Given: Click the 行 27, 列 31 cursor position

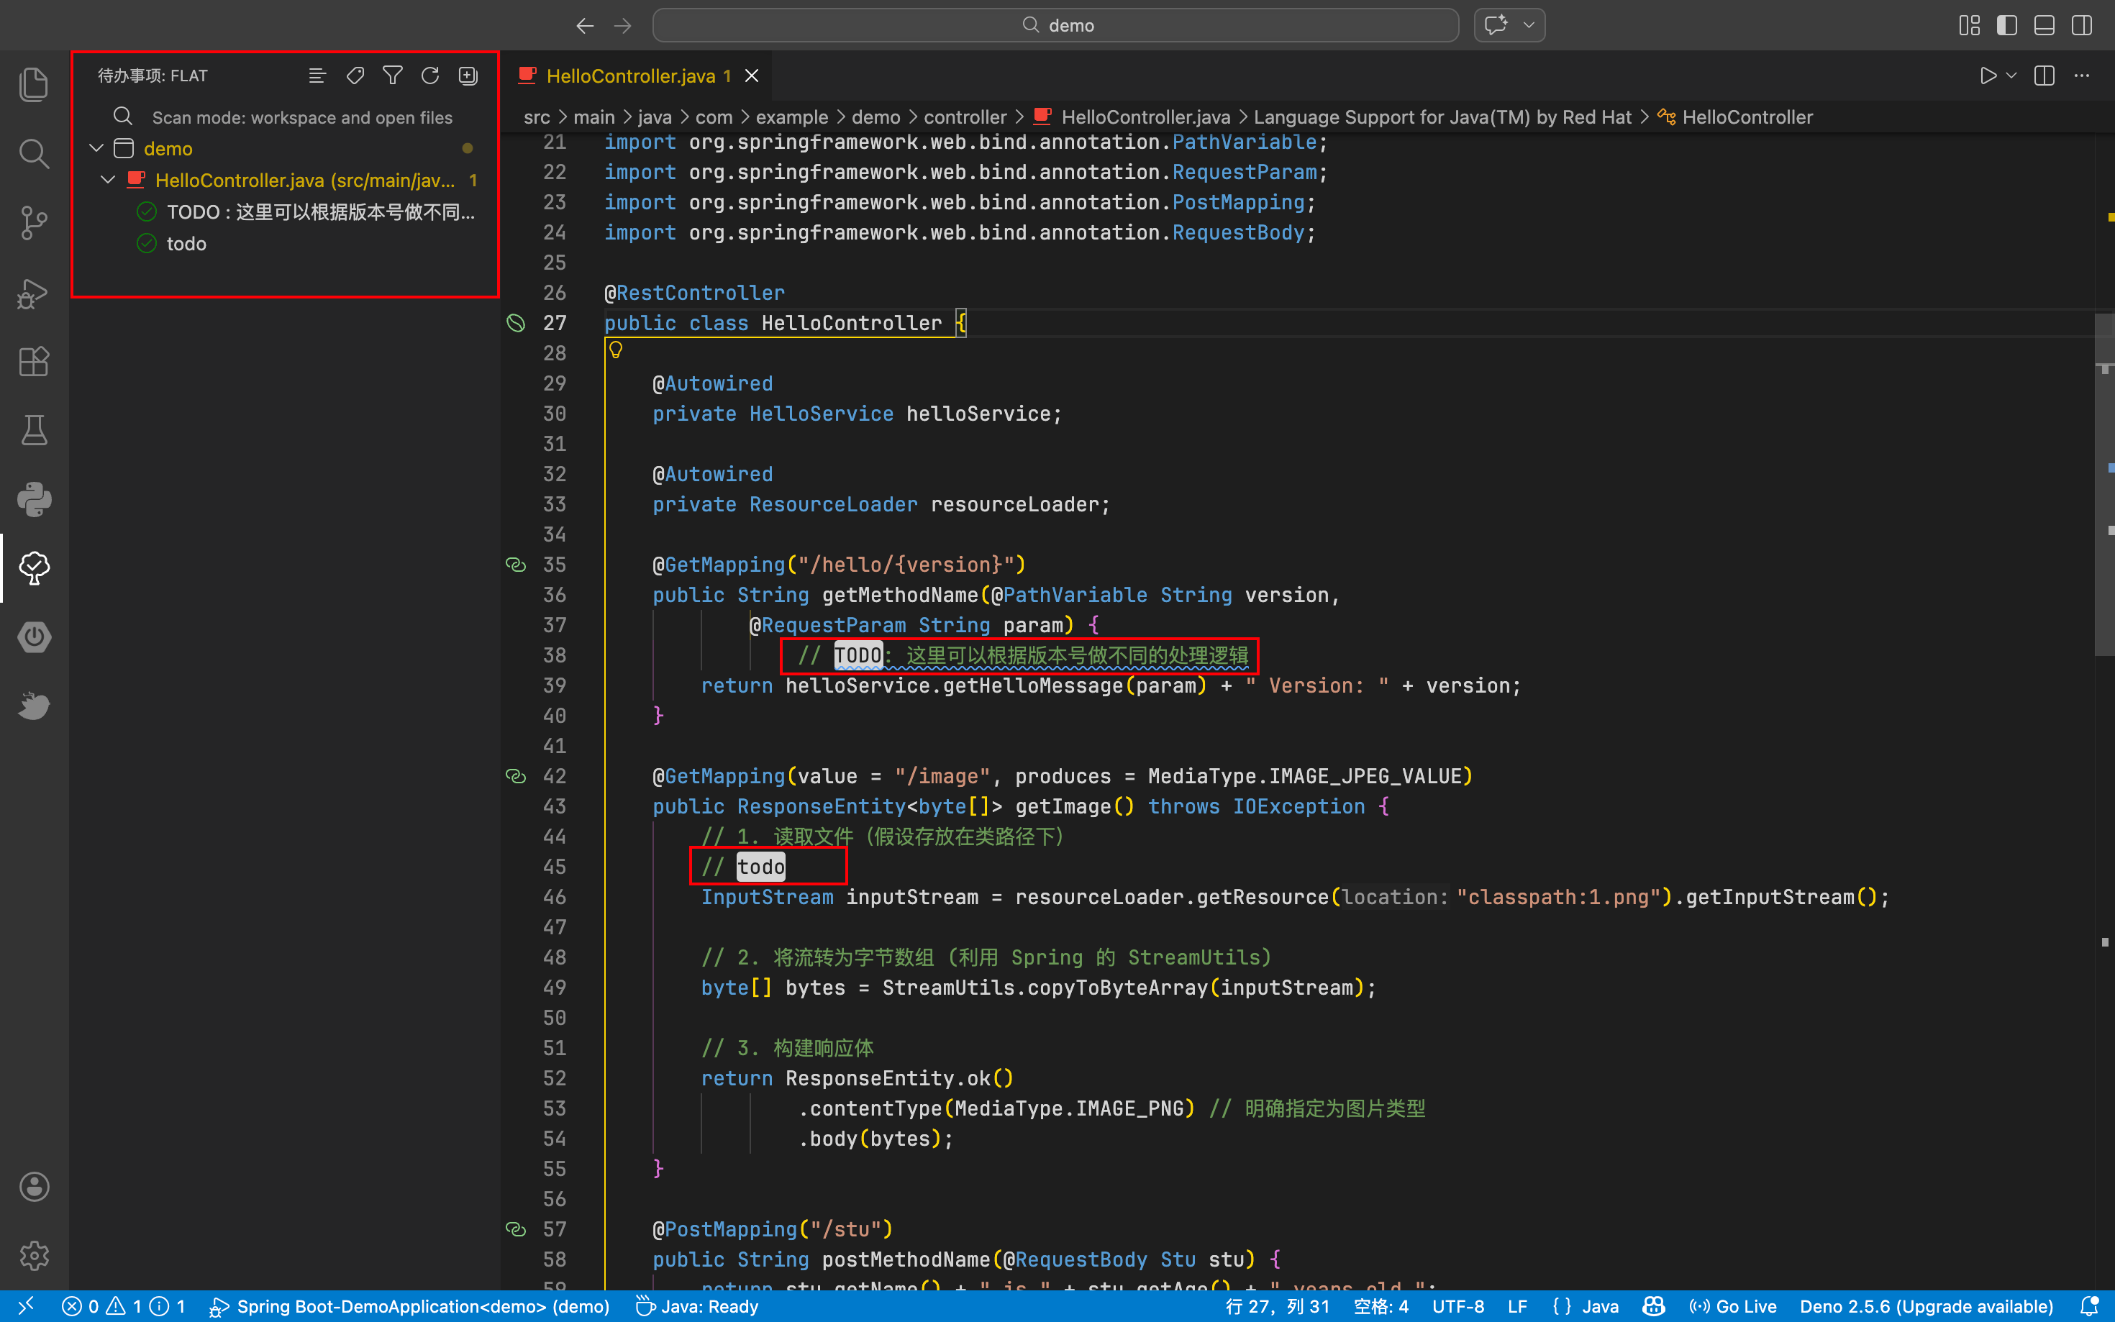Looking at the screenshot, I should coord(1278,1306).
